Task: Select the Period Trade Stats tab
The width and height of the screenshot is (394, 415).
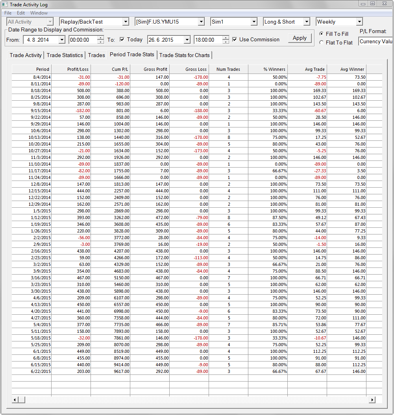Action: click(132, 54)
